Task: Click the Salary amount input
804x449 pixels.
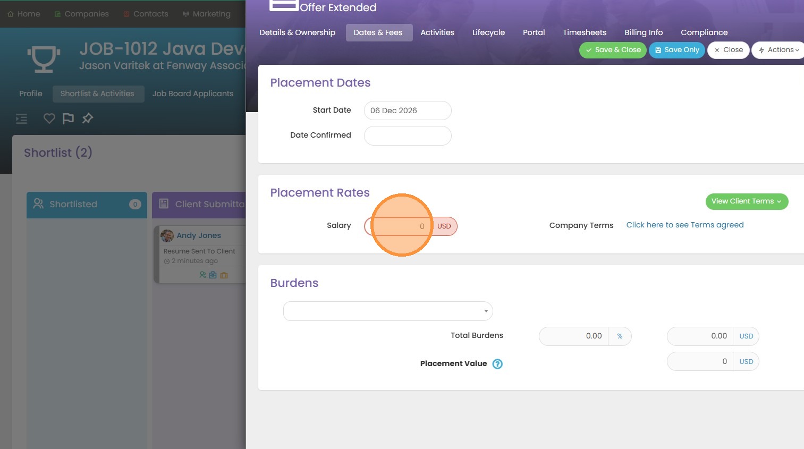Action: tap(398, 226)
